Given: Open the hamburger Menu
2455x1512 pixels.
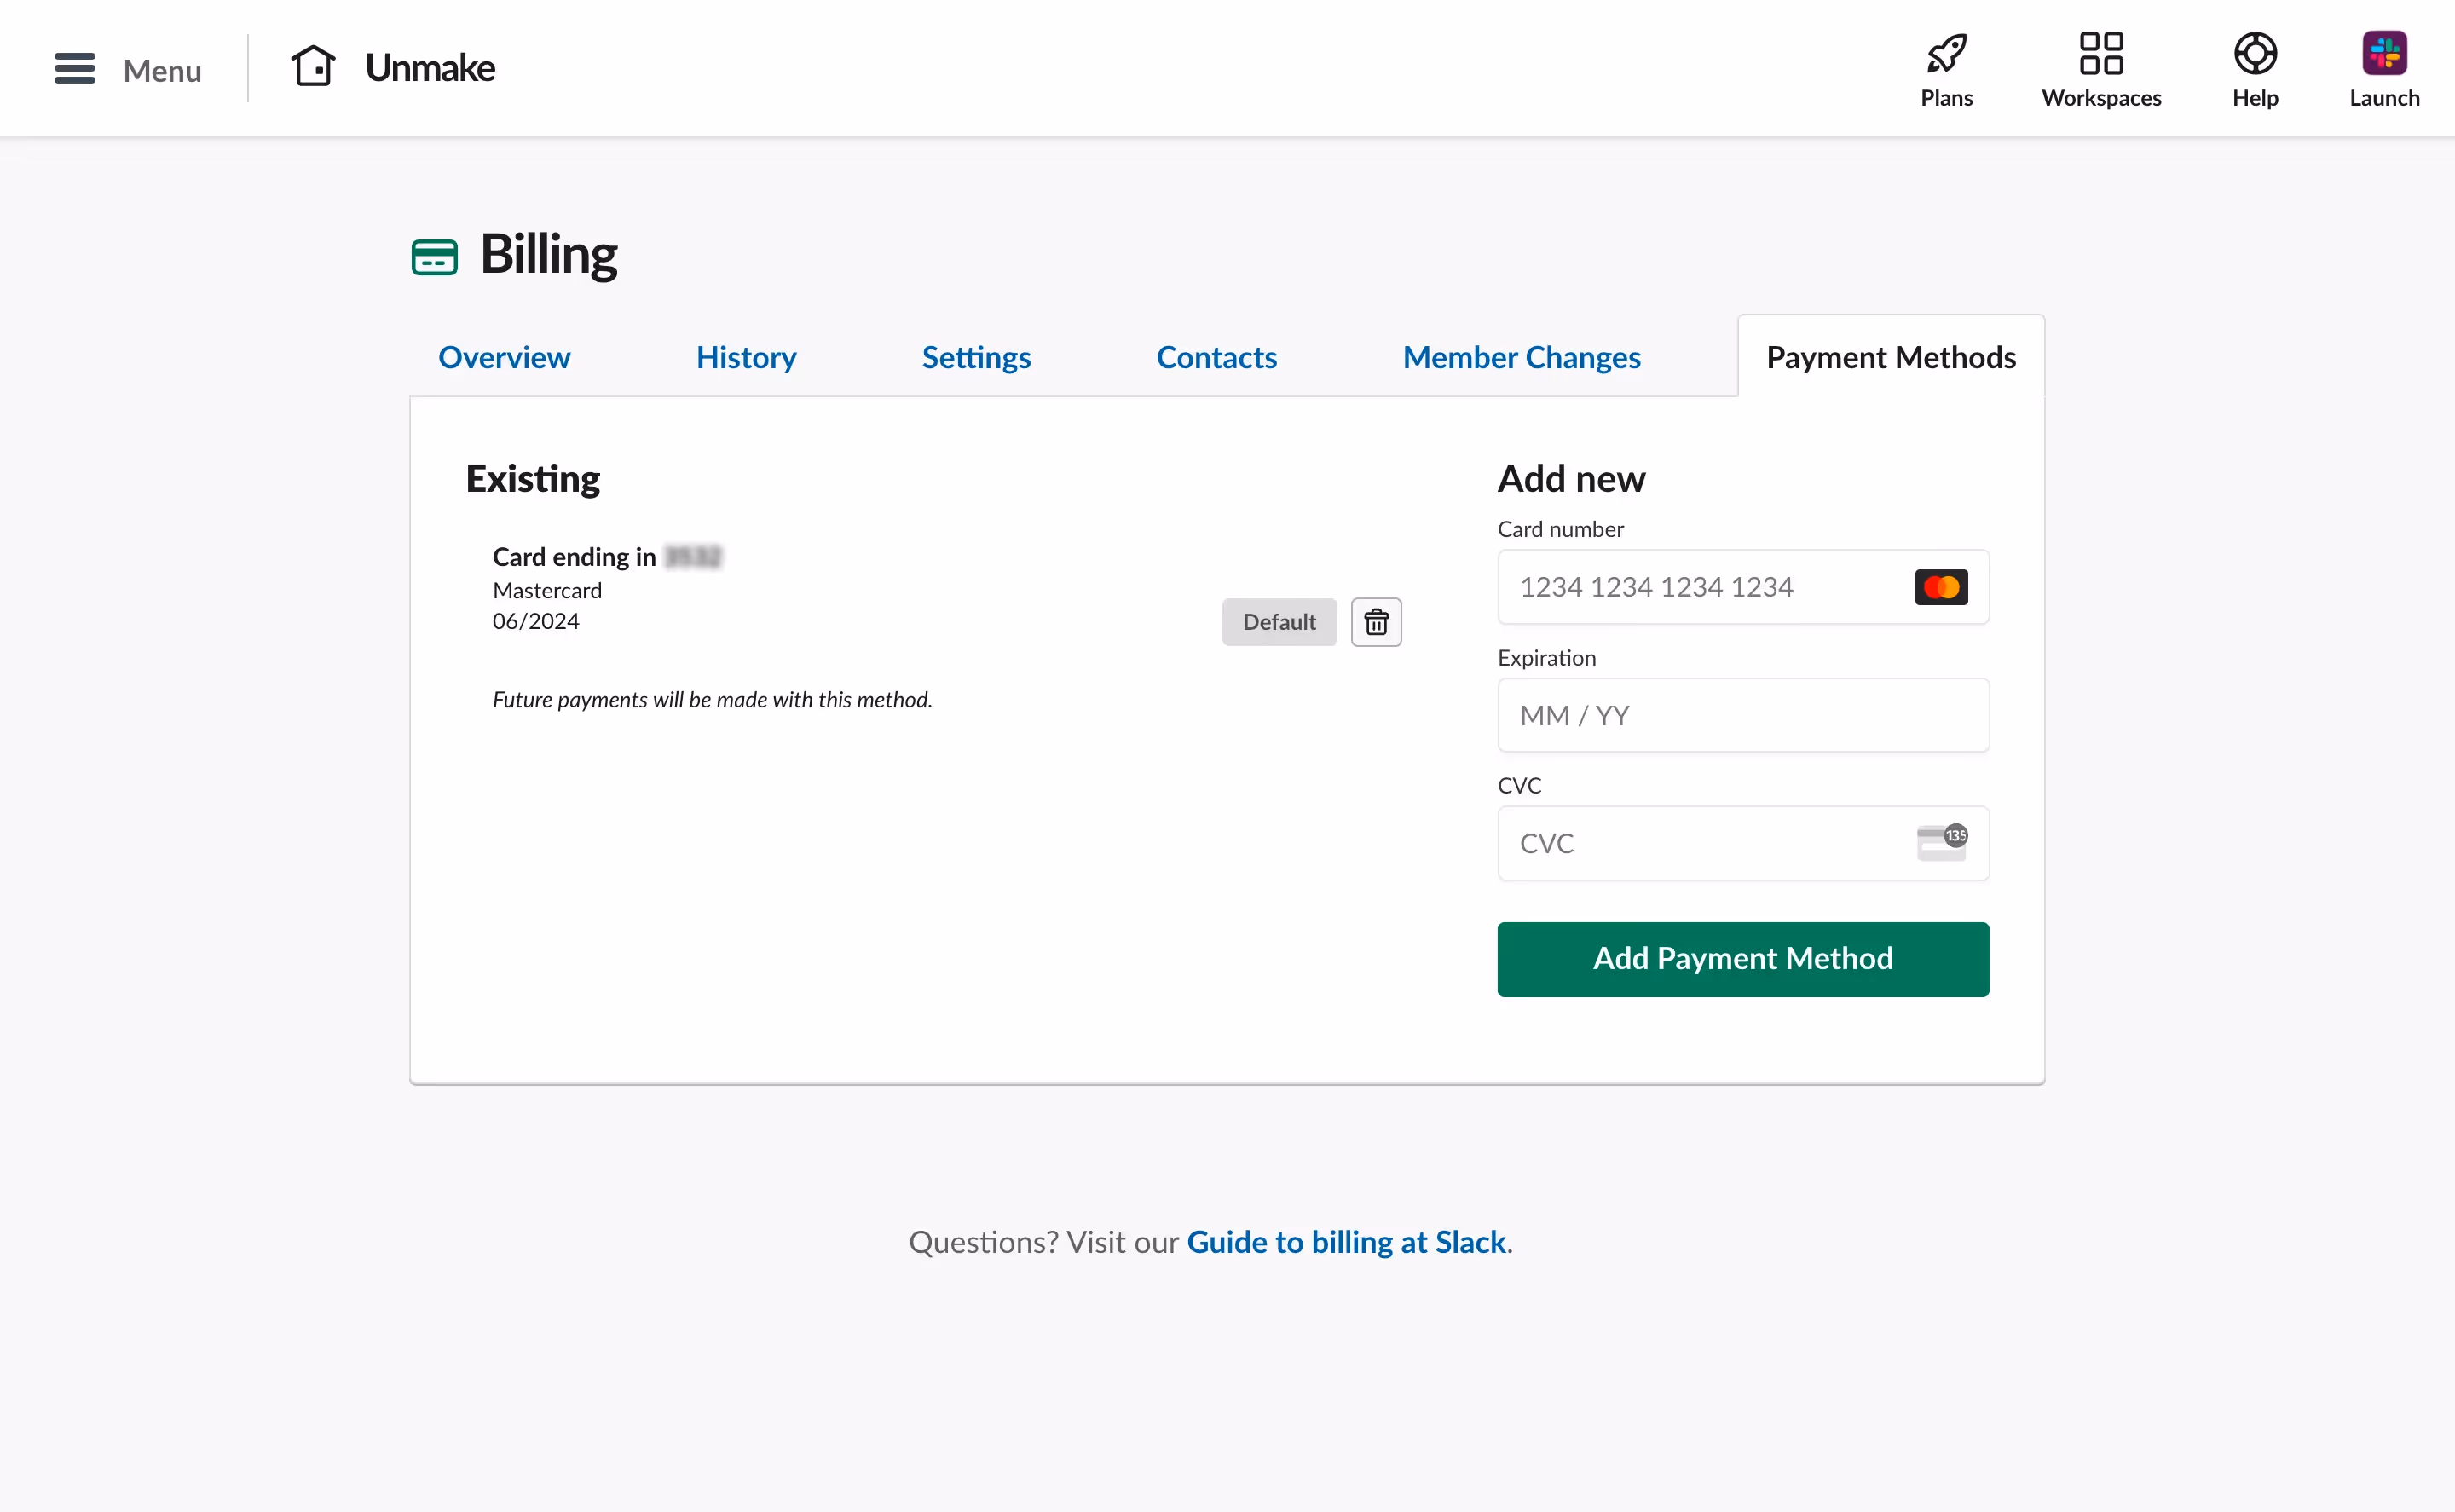Looking at the screenshot, I should coord(74,68).
